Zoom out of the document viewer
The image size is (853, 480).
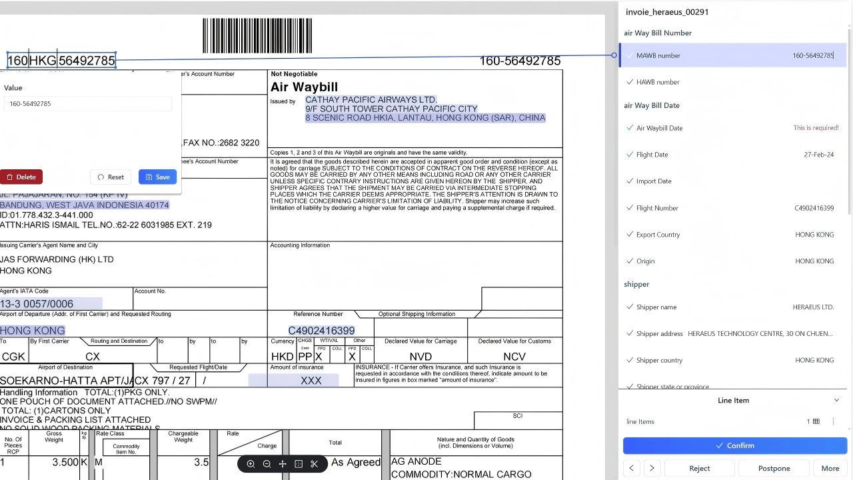[x=267, y=464]
